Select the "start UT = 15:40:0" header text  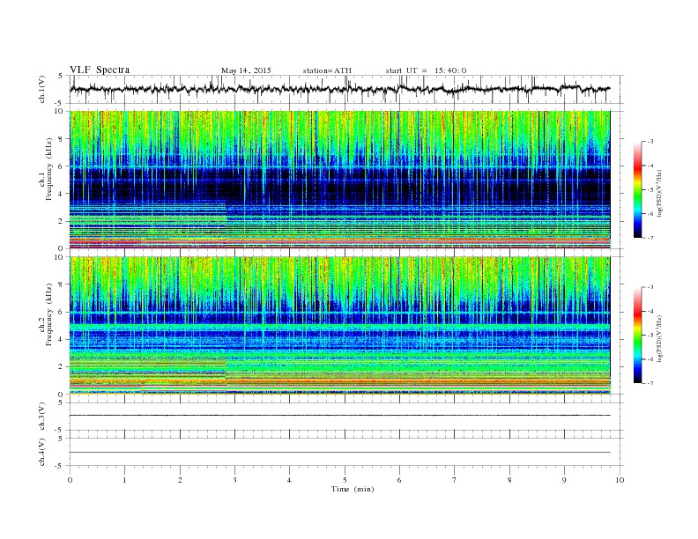point(426,70)
